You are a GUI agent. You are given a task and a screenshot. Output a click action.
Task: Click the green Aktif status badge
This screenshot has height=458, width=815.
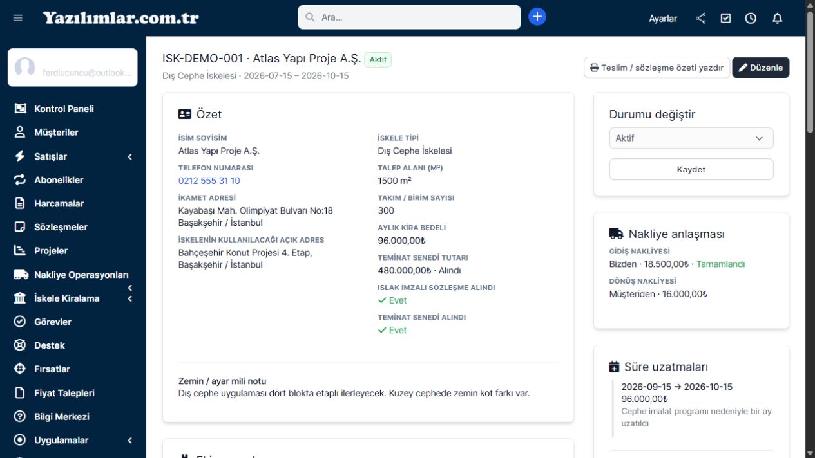(x=378, y=60)
